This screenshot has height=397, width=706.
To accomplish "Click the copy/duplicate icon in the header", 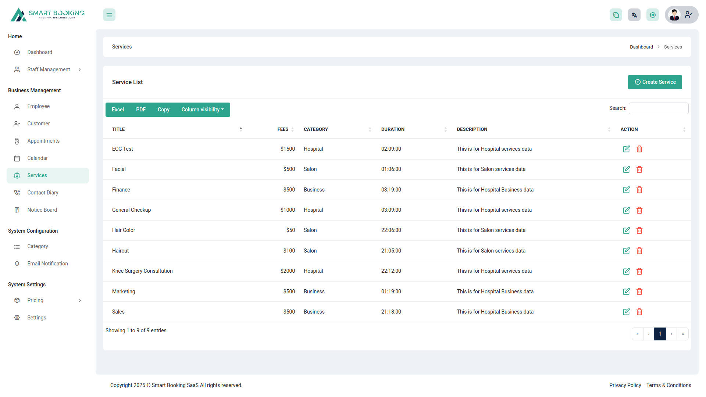I will (616, 15).
